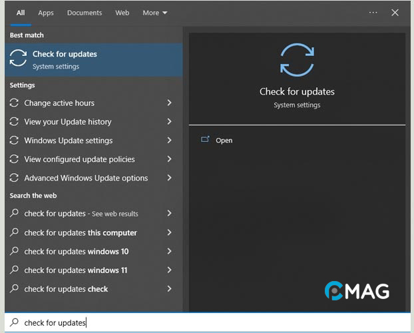Image resolution: width=414 pixels, height=333 pixels.
Task: Close the search panel
Action: (x=395, y=13)
